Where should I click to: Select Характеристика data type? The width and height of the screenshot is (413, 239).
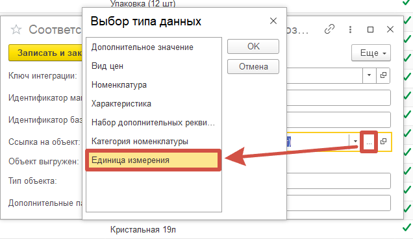click(x=154, y=103)
